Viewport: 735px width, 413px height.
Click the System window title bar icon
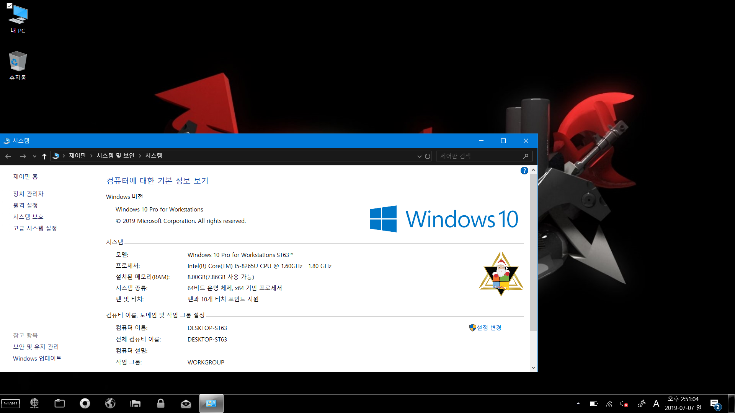pos(7,141)
